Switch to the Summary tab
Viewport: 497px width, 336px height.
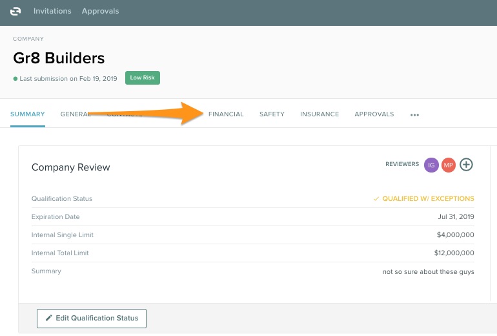(28, 114)
